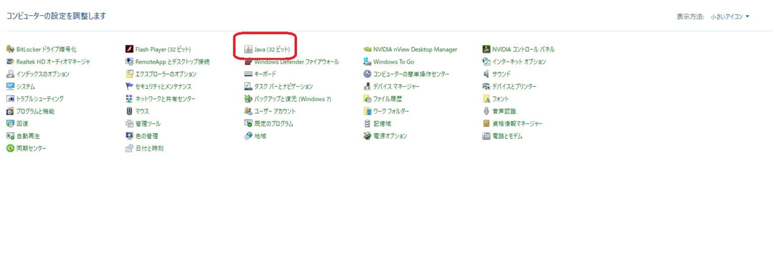Open セキュリティとメンテナンス flag item
773x272 pixels.
pyautogui.click(x=158, y=86)
